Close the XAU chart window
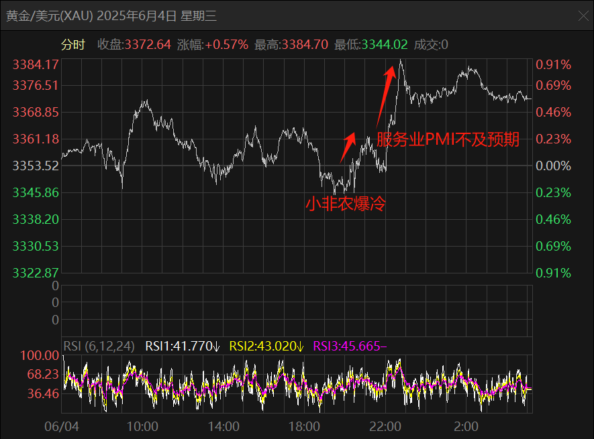The height and width of the screenshot is (439, 594). (x=583, y=16)
